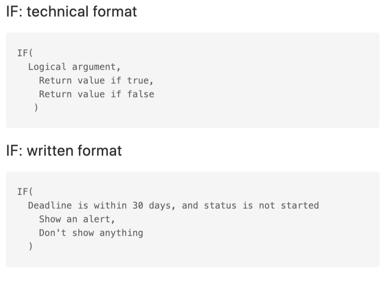Screen dimensions: 385x281
Task: Click the 'IF: written format' heading
Action: (x=64, y=151)
